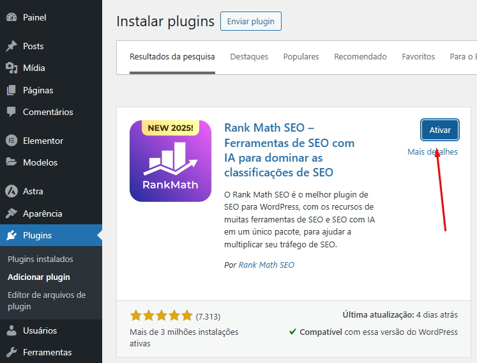Open the Plugins menu item
Viewport: 477px width, 363px height.
coord(37,235)
